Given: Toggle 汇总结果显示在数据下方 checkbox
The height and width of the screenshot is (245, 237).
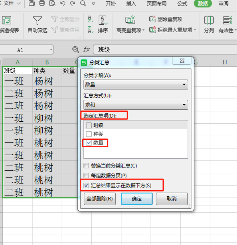Looking at the screenshot, I should point(86,185).
